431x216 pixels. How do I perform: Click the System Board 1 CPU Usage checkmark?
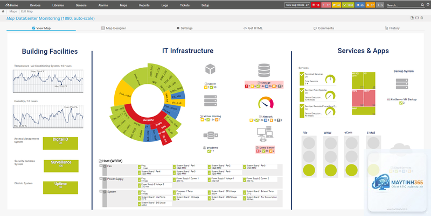(x=210, y=192)
